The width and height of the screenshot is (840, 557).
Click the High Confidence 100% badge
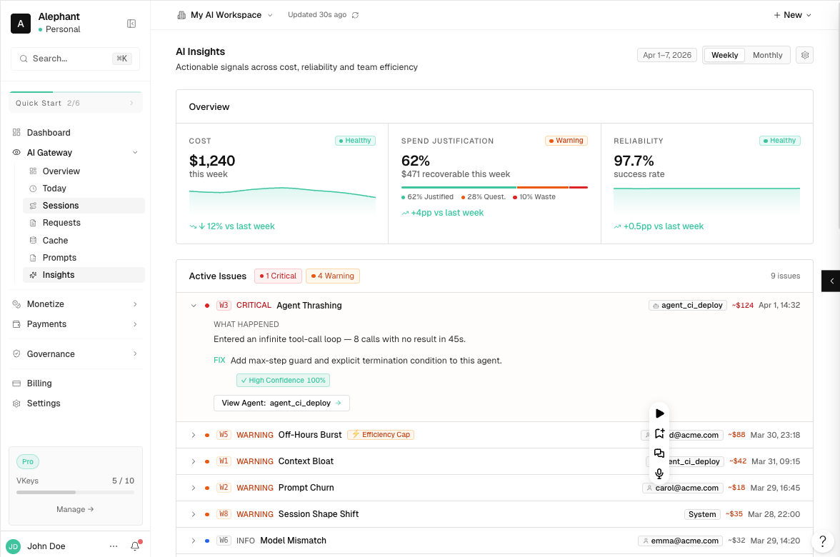pyautogui.click(x=283, y=380)
